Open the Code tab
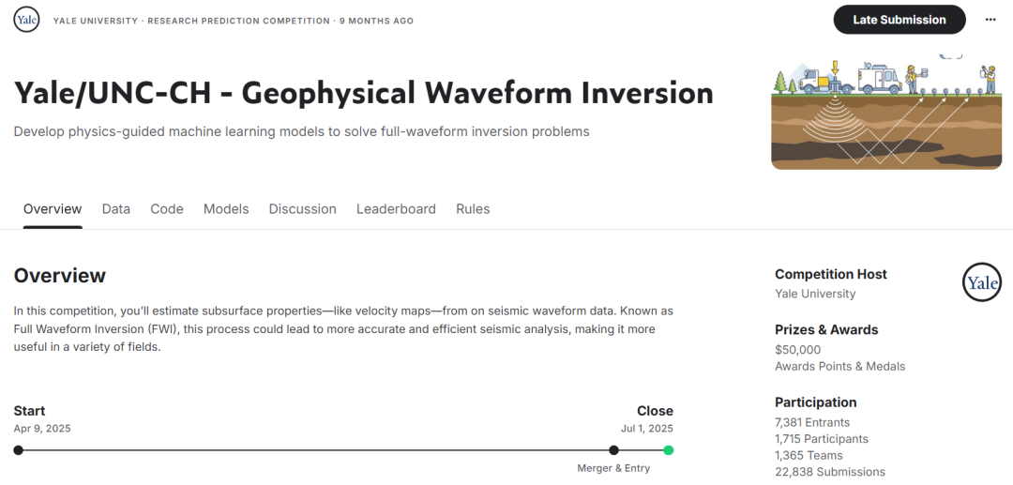Viewport: 1013px width, 485px height. [167, 209]
